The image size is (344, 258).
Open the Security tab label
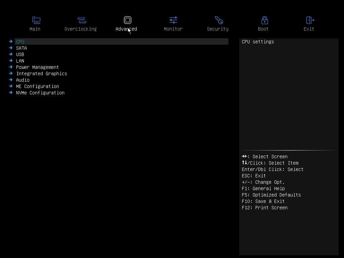pos(218,29)
